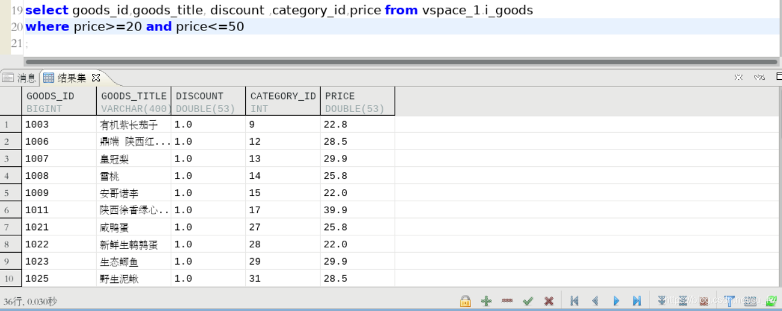Jump to last record arrow

[637, 301]
